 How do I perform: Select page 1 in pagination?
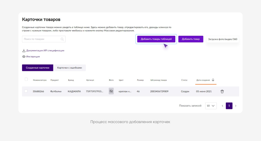point(229,106)
